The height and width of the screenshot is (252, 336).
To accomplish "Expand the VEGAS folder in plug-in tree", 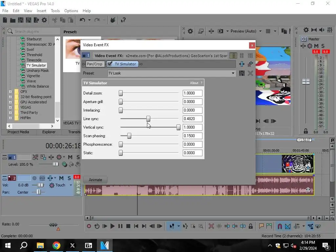I will (10, 107).
